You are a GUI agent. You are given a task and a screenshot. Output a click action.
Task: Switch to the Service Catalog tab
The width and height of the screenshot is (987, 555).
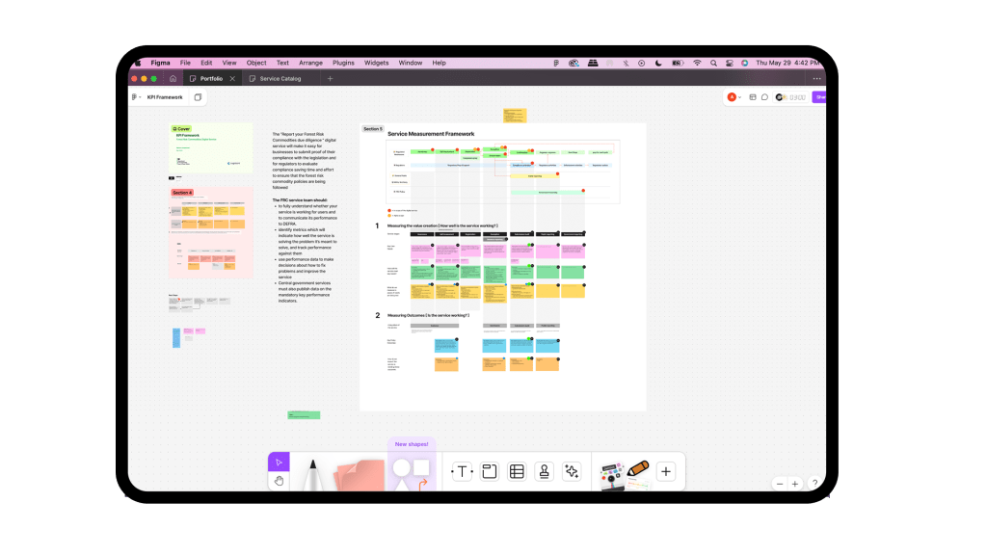pyautogui.click(x=280, y=78)
